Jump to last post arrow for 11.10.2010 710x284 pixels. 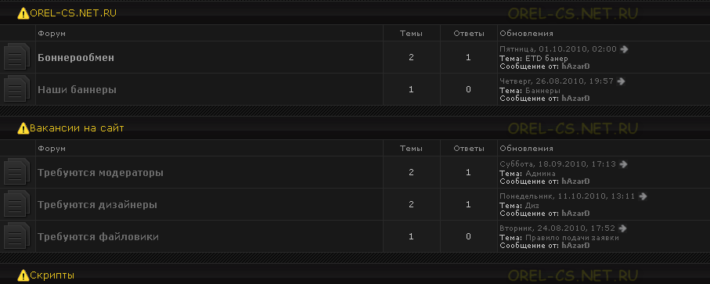pos(643,196)
